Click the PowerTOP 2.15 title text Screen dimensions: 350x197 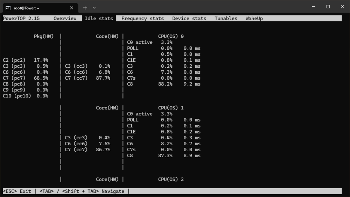click(21, 19)
